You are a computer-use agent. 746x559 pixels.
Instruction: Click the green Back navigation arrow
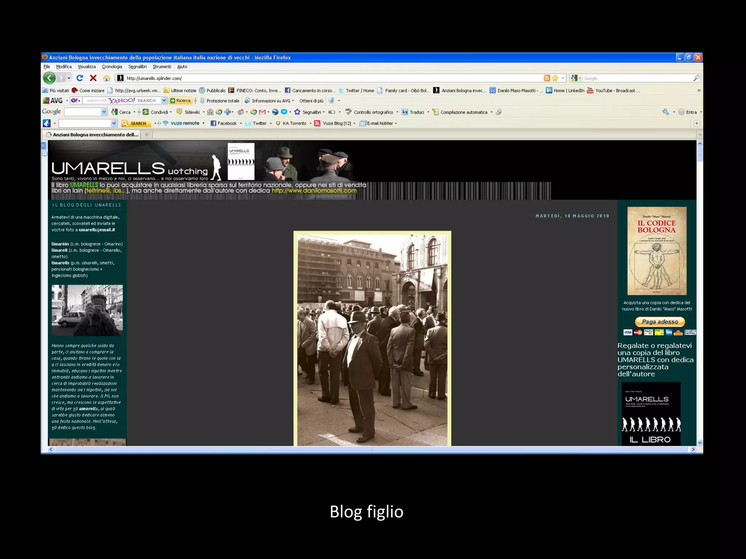(x=49, y=78)
